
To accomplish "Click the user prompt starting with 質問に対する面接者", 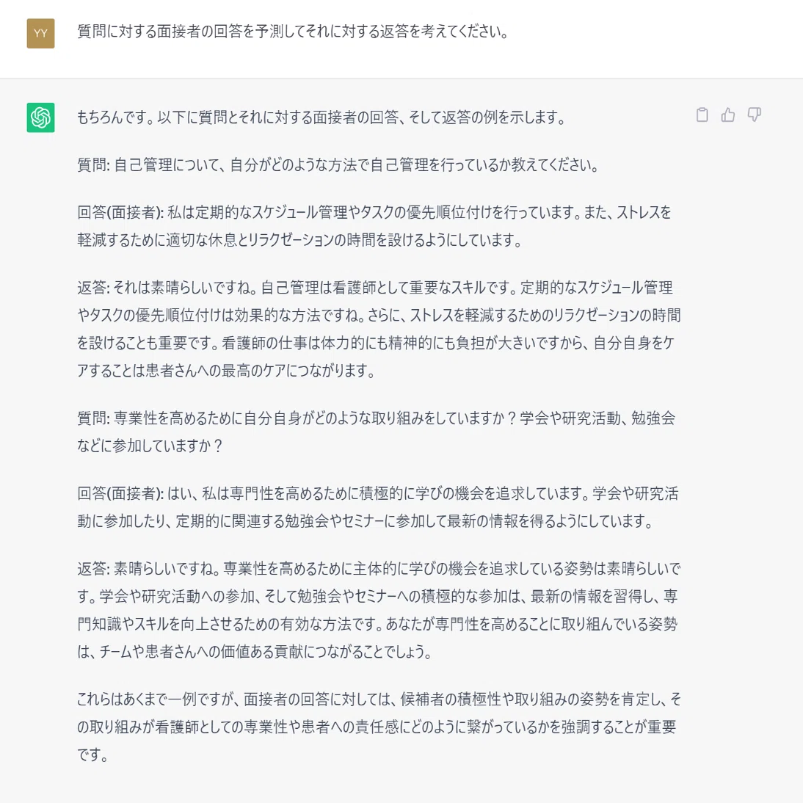I will (x=293, y=32).
